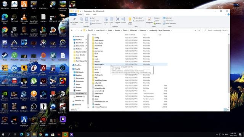The image size is (244, 137).
Task: Select the shaderpacks folder
Action: tap(99, 75)
